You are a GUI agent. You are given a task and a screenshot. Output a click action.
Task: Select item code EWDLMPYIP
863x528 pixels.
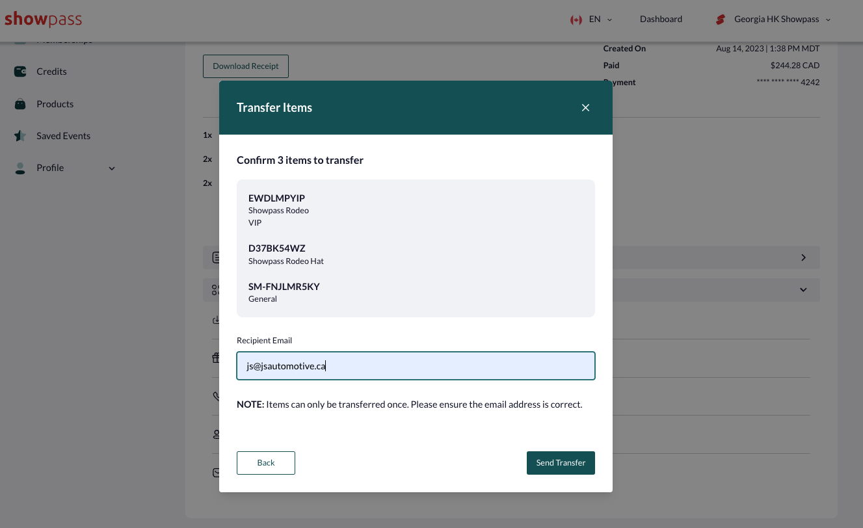pyautogui.click(x=276, y=198)
